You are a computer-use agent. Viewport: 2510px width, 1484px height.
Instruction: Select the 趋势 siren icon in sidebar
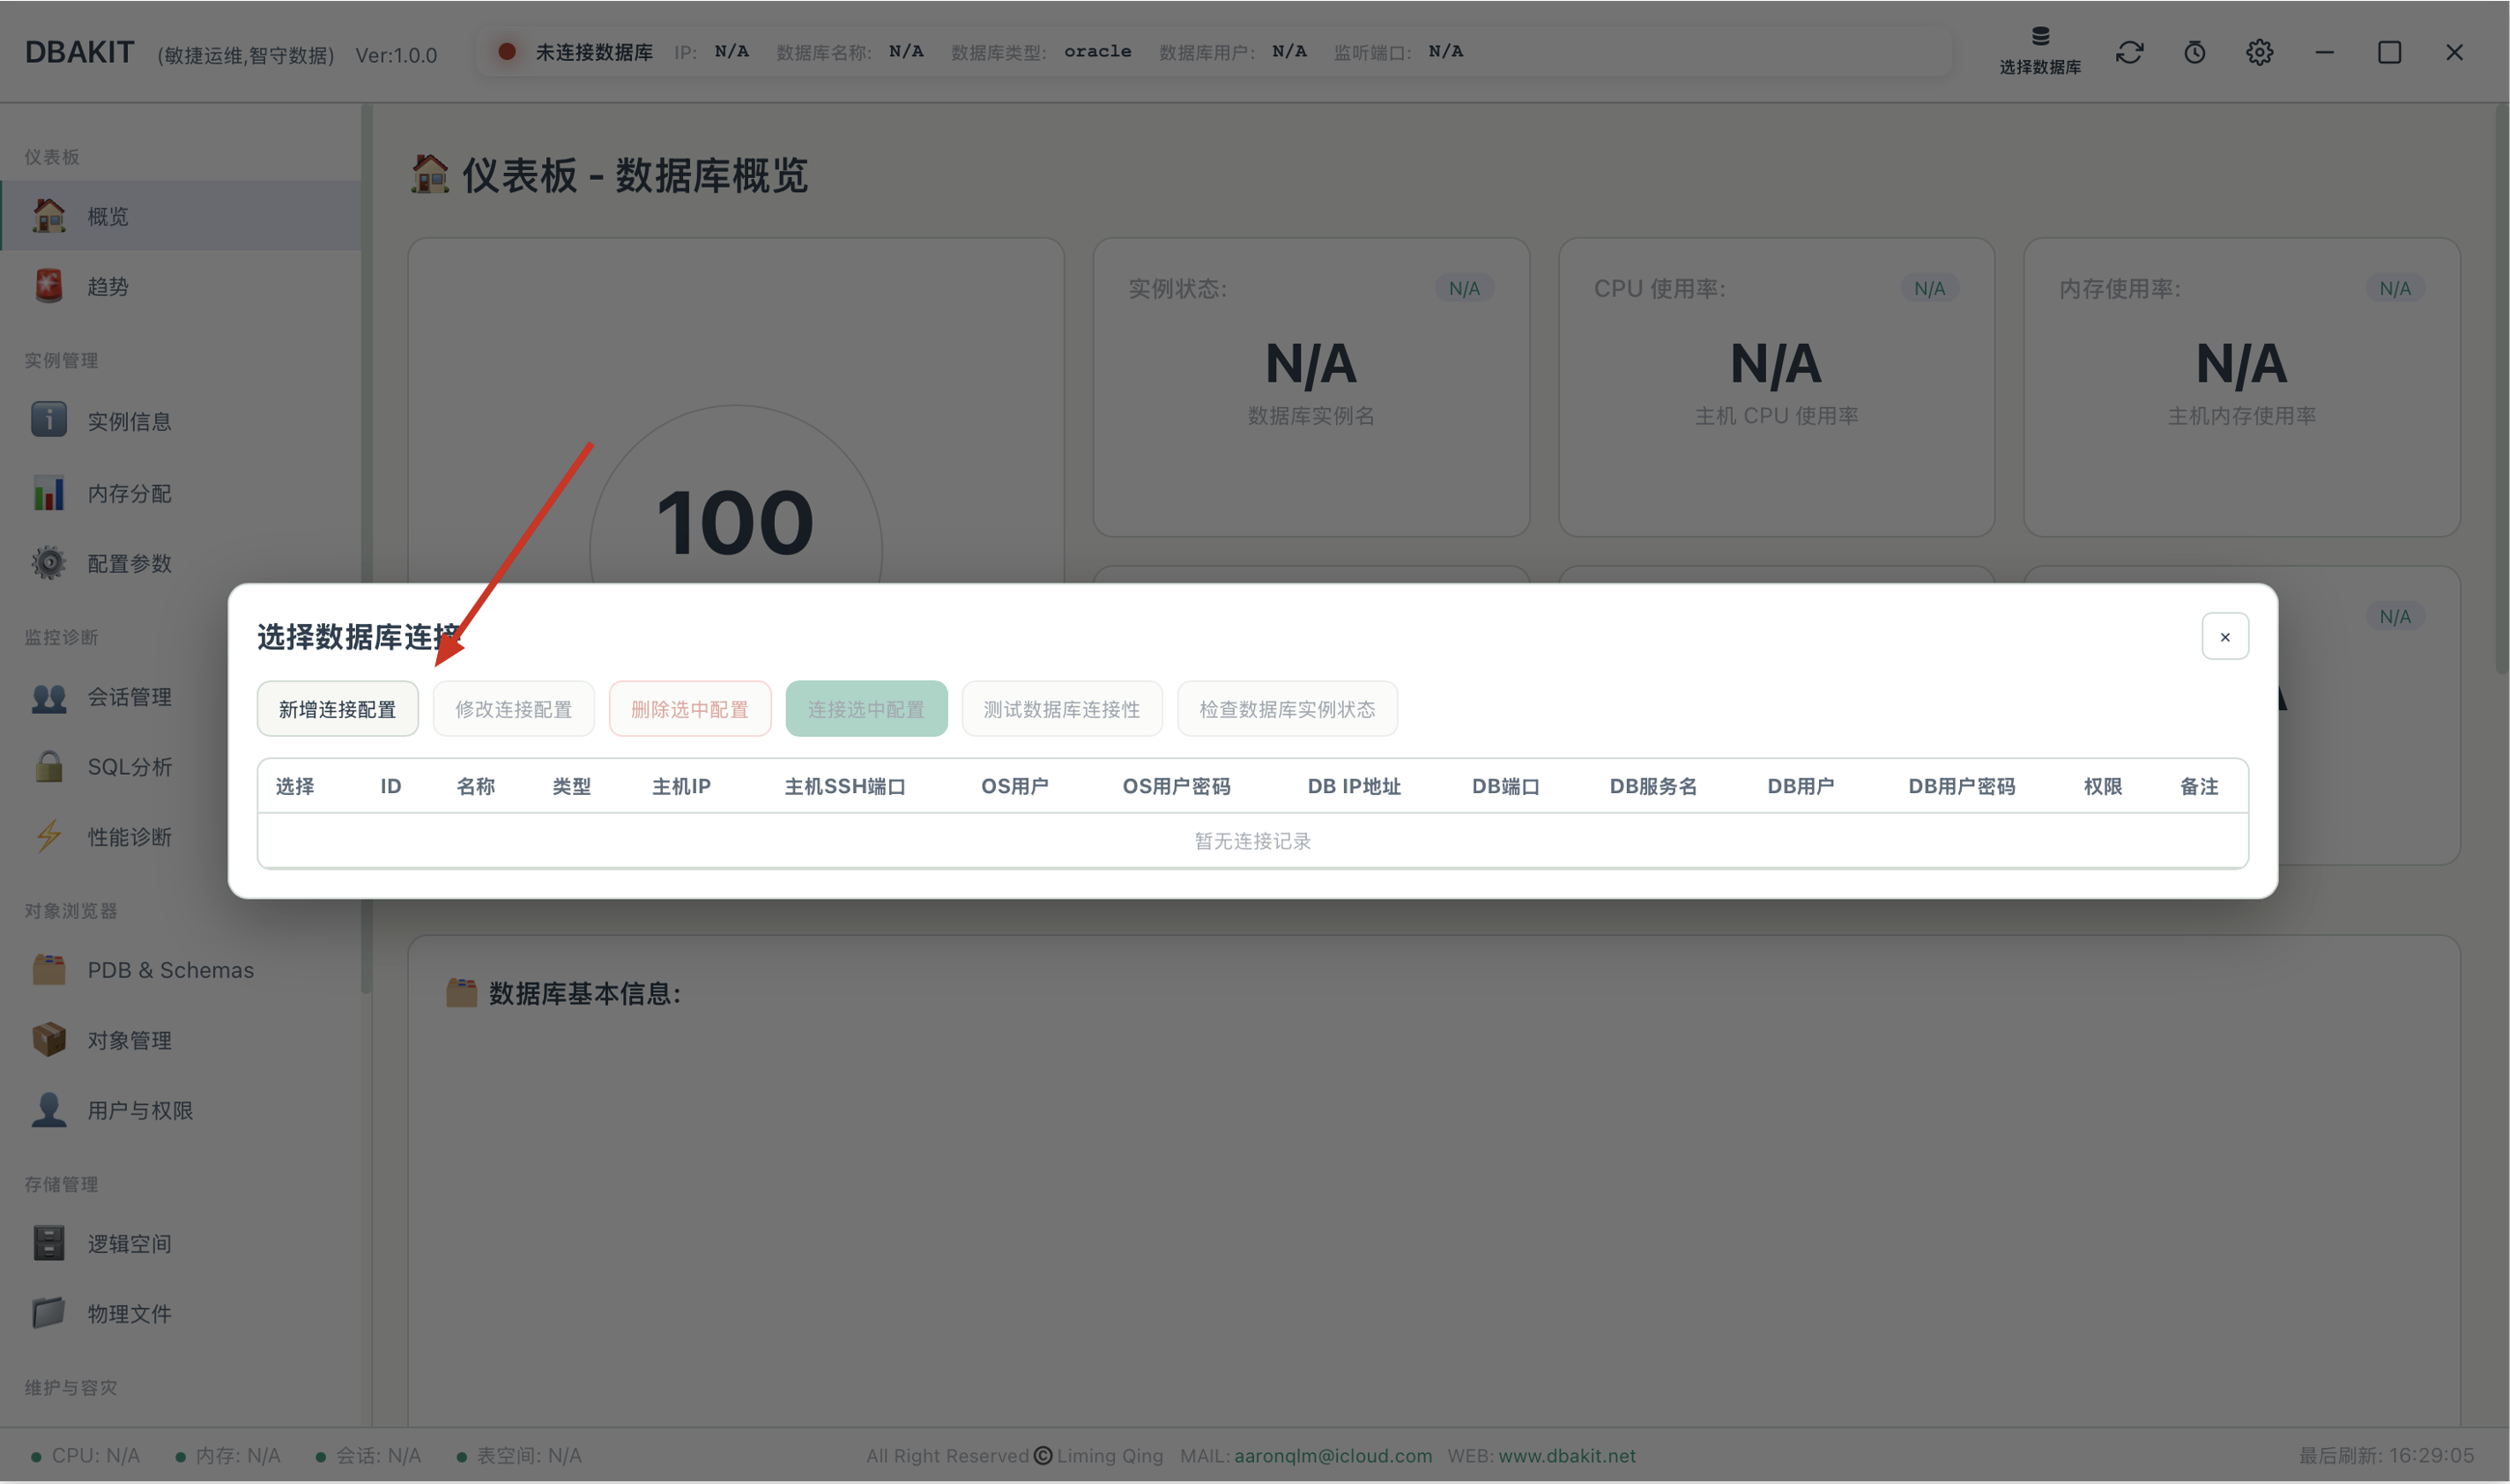[48, 286]
